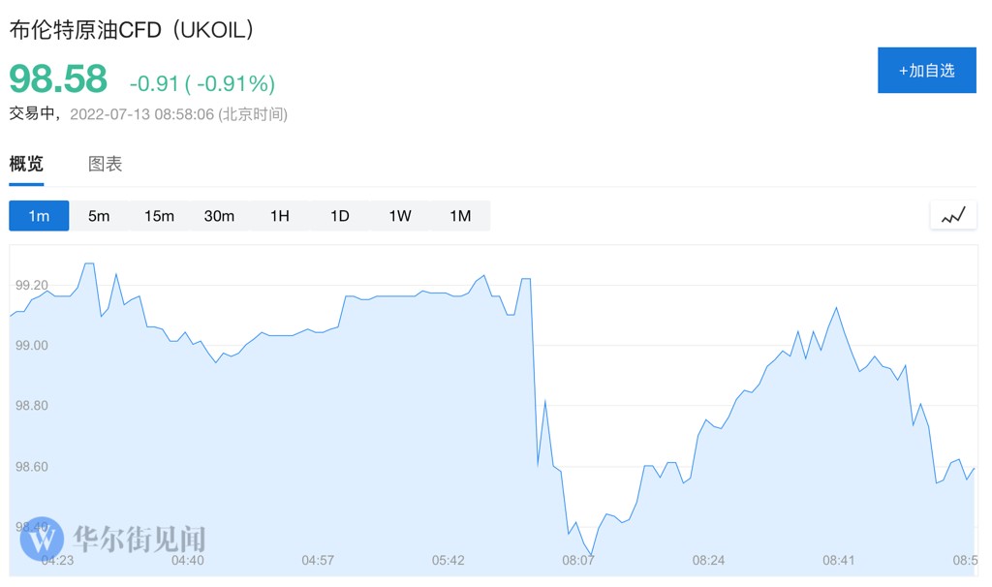Click the 05:42 time axis label
992x587 pixels.
pos(449,561)
